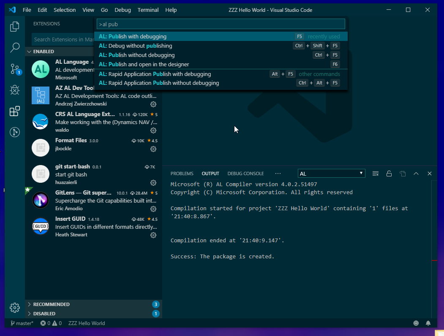Open the Selection menu
The image size is (444, 336).
pyautogui.click(x=65, y=10)
